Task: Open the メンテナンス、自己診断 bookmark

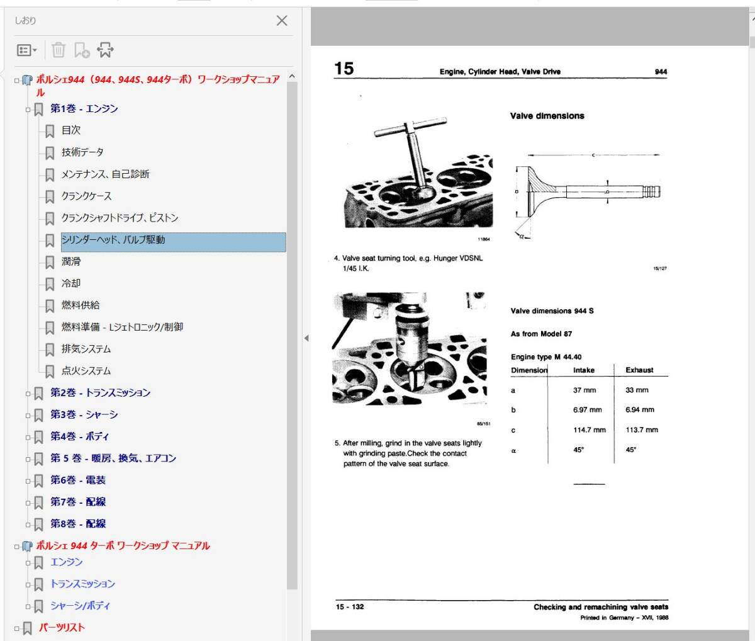Action: tap(105, 174)
